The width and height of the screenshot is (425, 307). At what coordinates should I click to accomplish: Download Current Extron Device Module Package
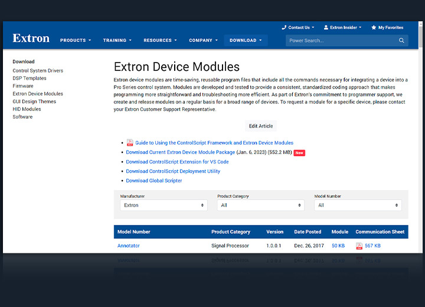(180, 152)
